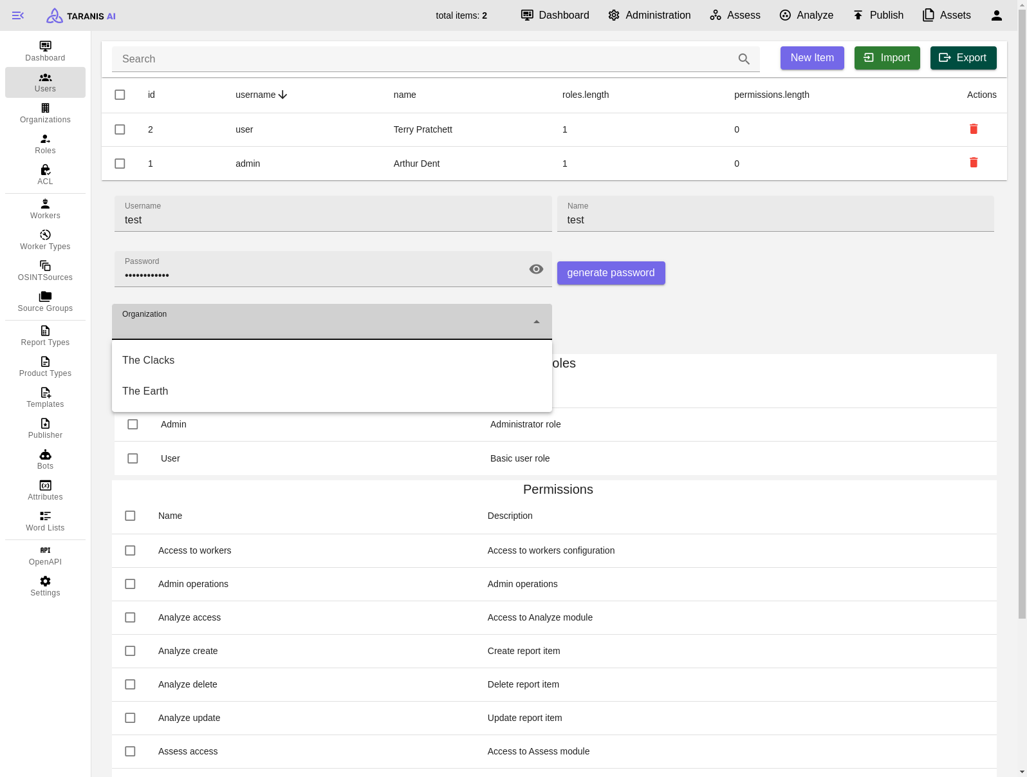The image size is (1027, 777).
Task: Sort by username column header
Action: [x=261, y=95]
